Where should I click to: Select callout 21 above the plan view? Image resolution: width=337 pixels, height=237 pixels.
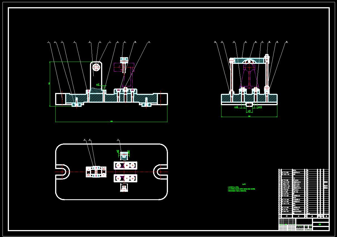coord(85,140)
